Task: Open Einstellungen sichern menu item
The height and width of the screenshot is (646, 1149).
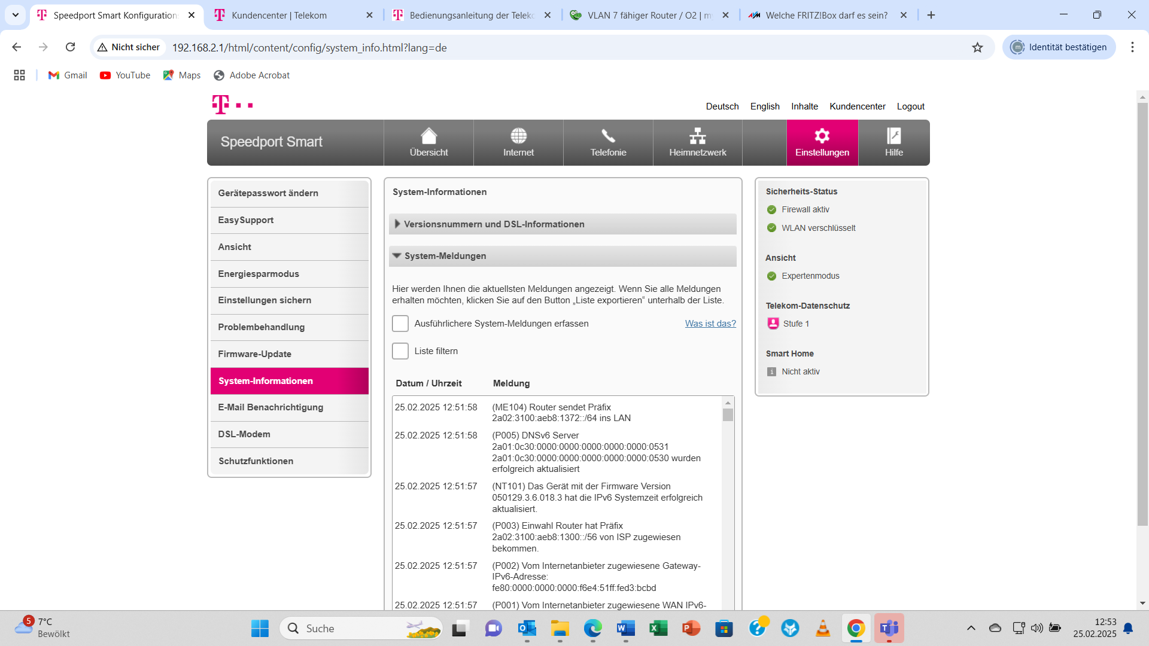Action: pos(290,300)
